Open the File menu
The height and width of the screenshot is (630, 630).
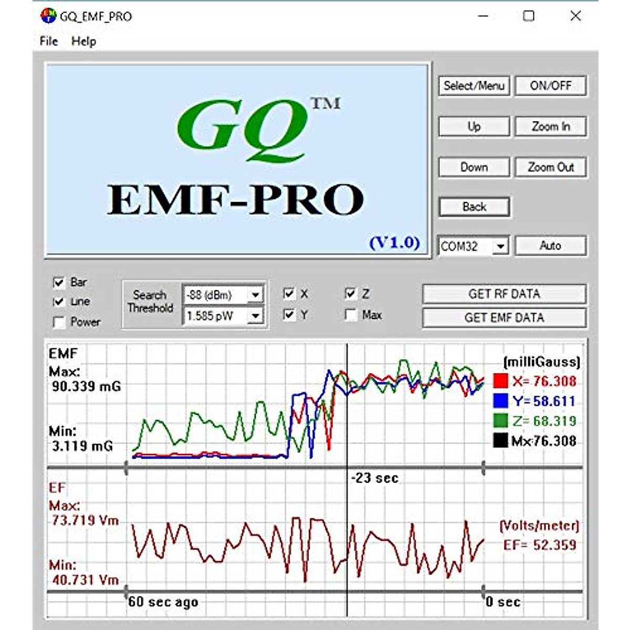49,41
